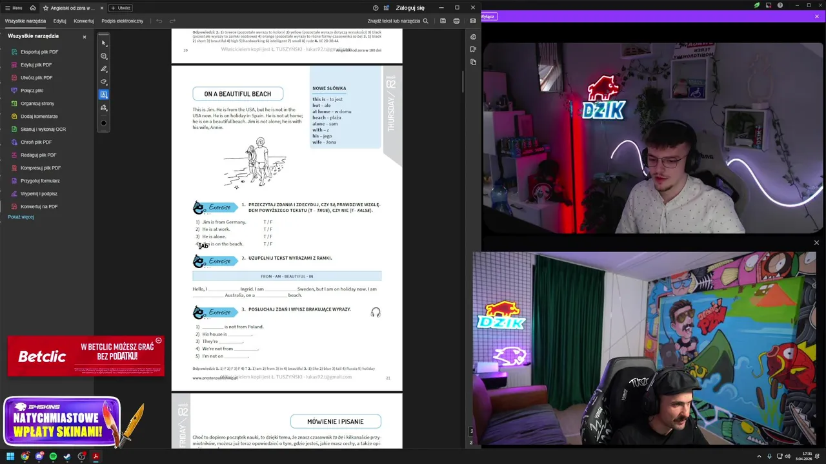
Task: Choose the highlighter pen tool
Action: pyautogui.click(x=104, y=69)
